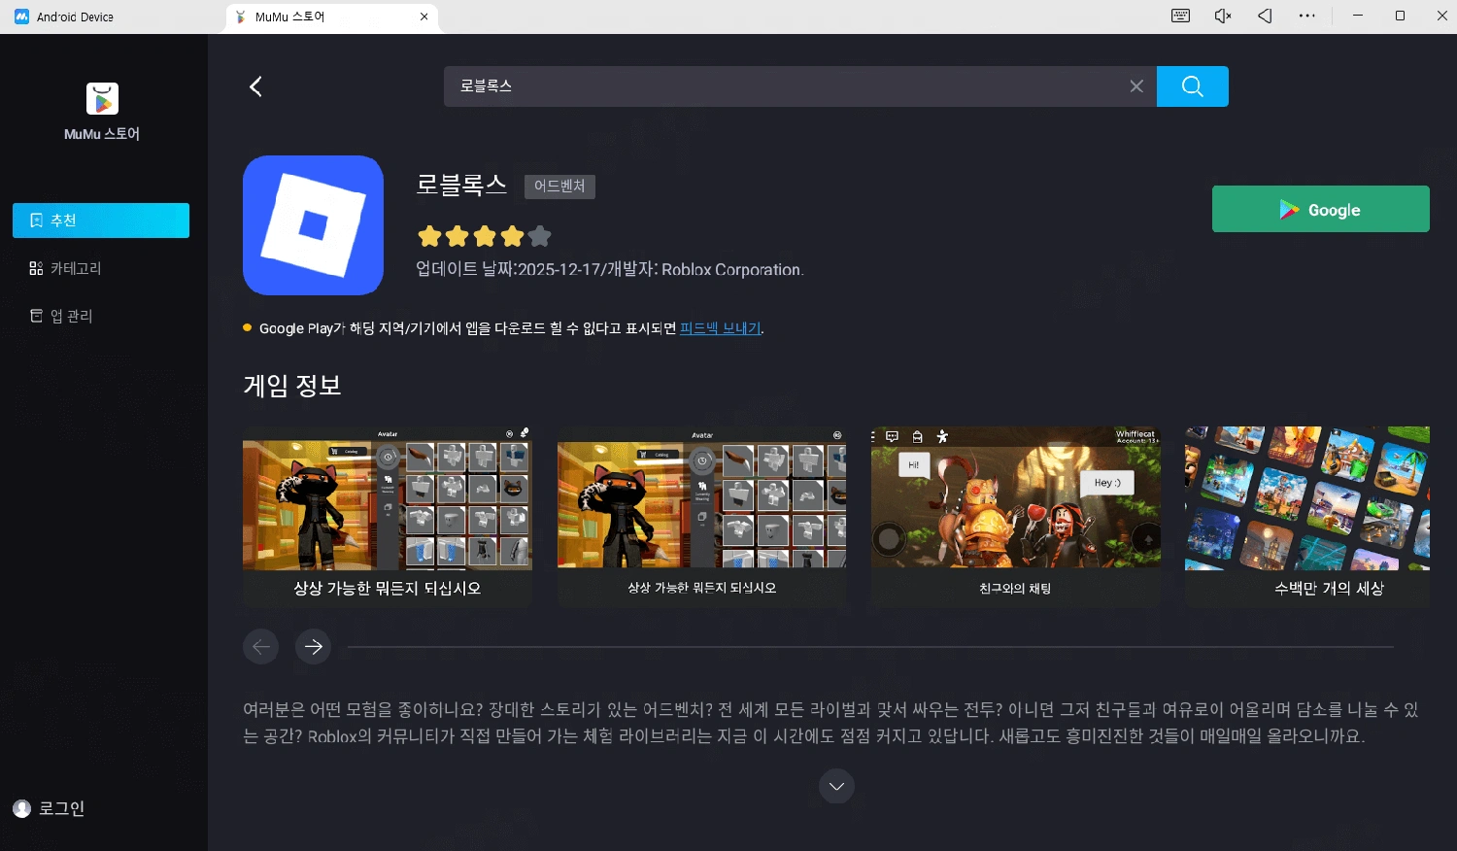This screenshot has height=851, width=1457.
Task: Expand the game description with down chevron
Action: coord(836,786)
